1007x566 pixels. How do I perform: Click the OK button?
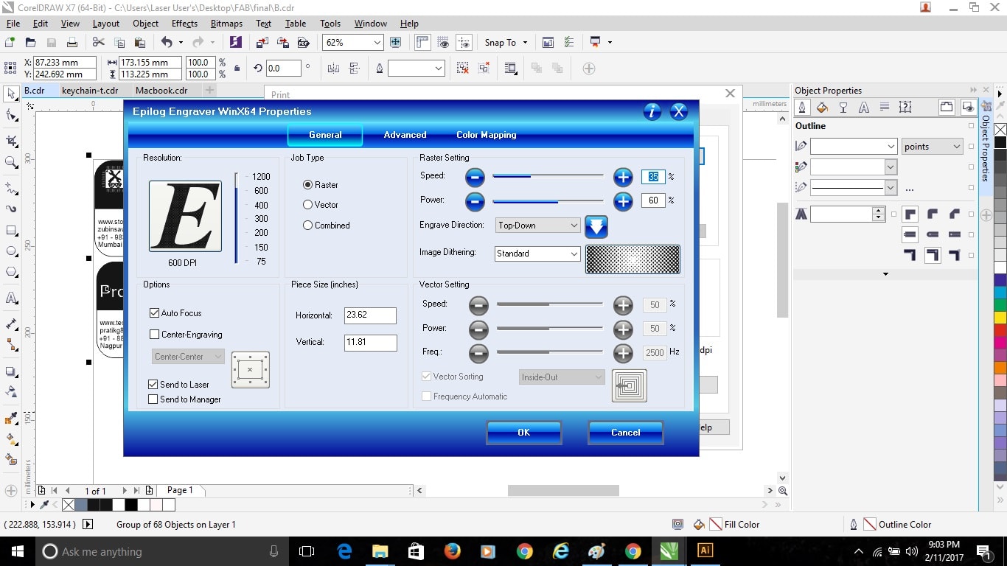(x=523, y=433)
